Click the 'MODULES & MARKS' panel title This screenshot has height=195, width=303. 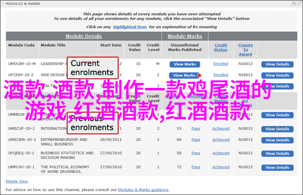point(23,4)
